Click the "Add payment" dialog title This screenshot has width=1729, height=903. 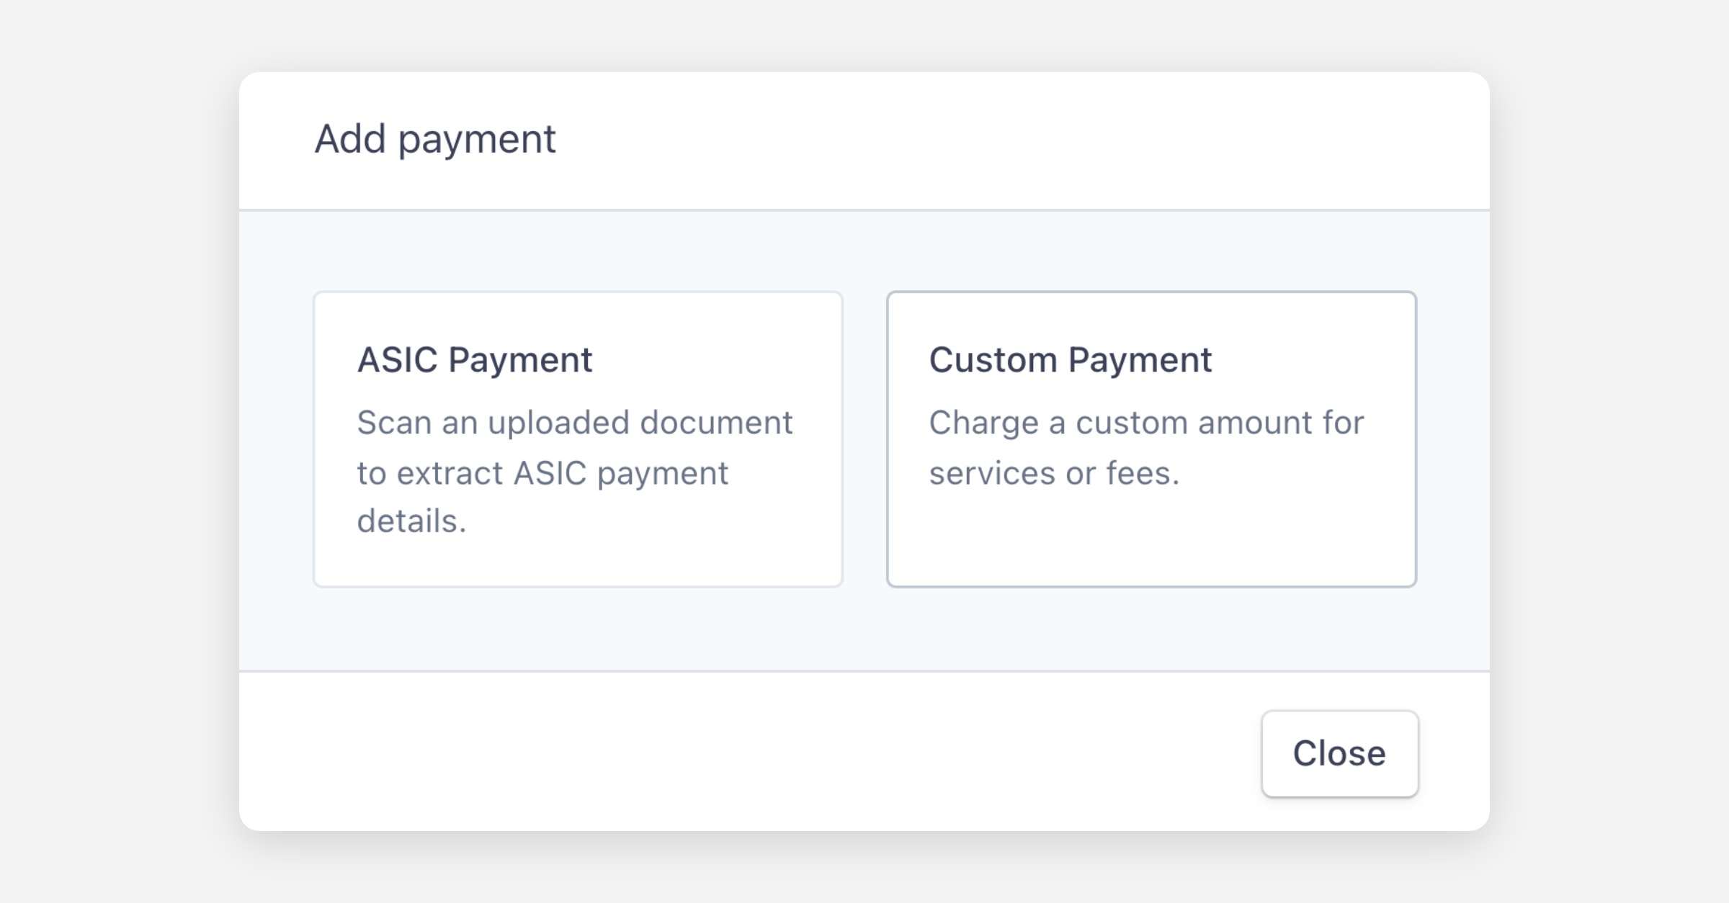434,138
